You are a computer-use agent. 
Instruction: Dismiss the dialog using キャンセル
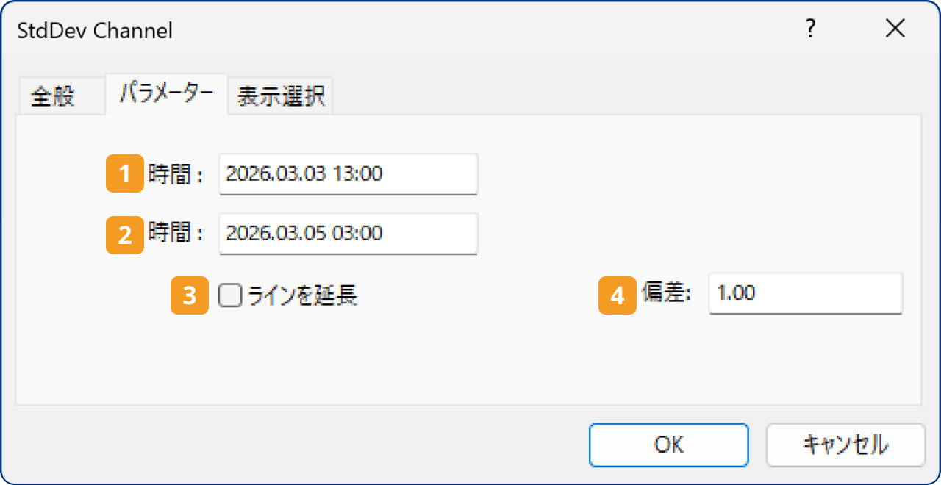pos(845,445)
